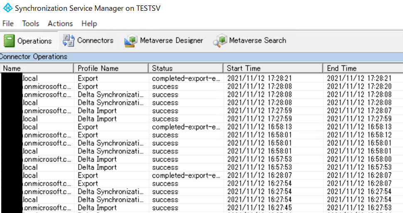Select end time 2021/11/12 16:58:12
Screen dimensions: 403x213
[359, 135]
